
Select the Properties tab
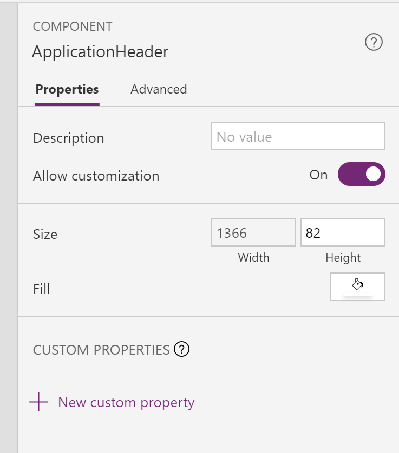pyautogui.click(x=67, y=89)
